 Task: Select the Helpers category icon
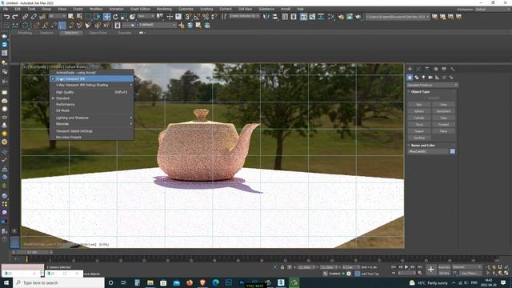point(438,78)
